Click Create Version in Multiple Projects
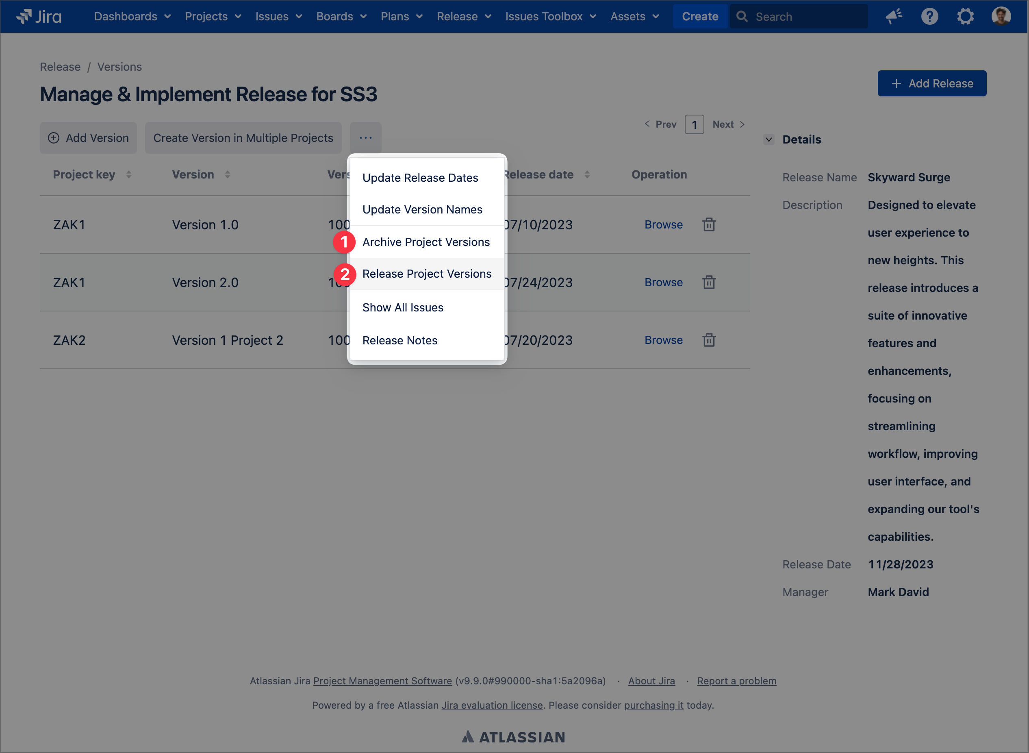Viewport: 1029px width, 753px height. pos(243,138)
